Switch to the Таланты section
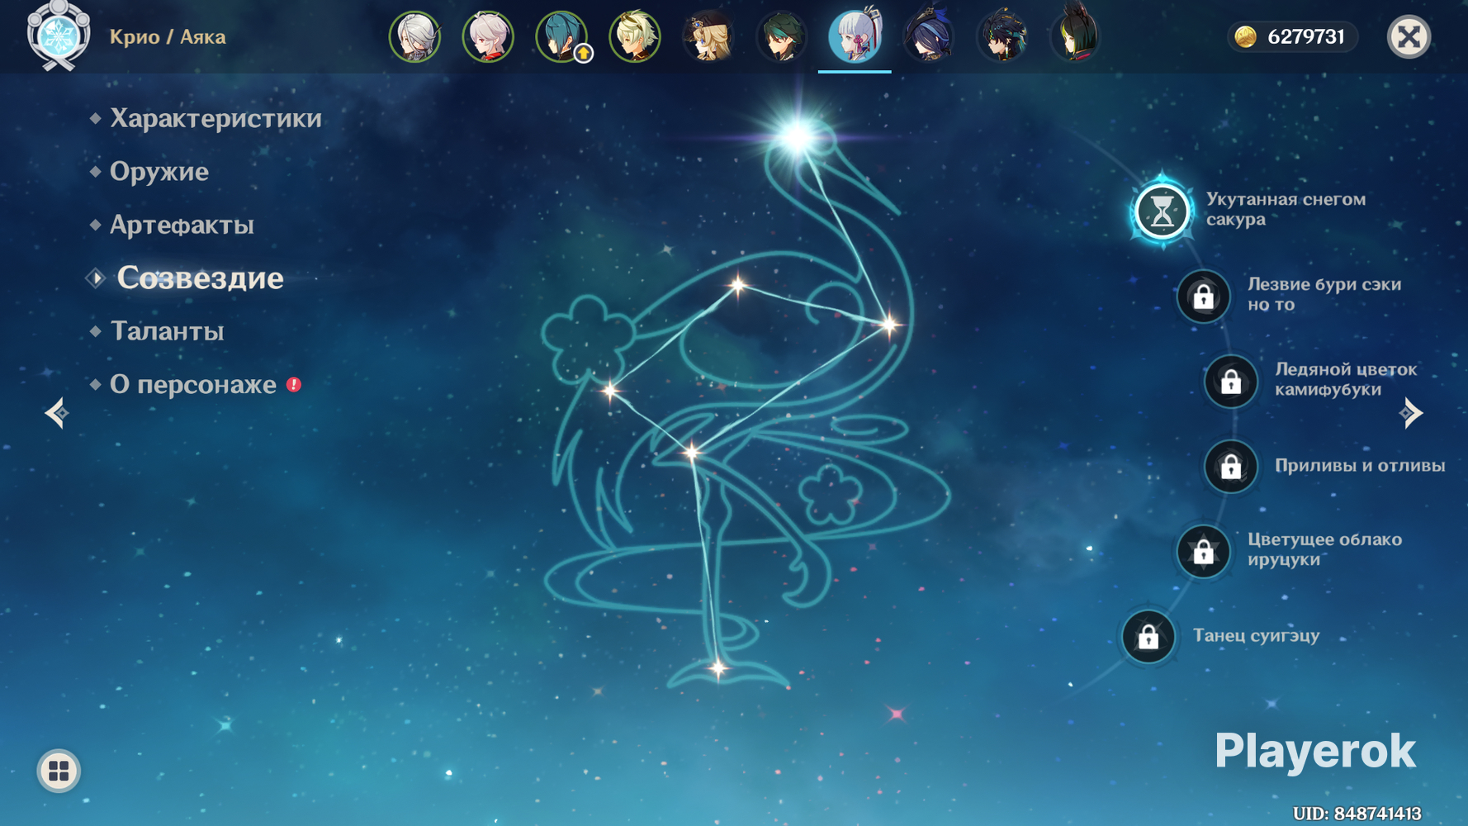This screenshot has height=826, width=1468. 167,331
